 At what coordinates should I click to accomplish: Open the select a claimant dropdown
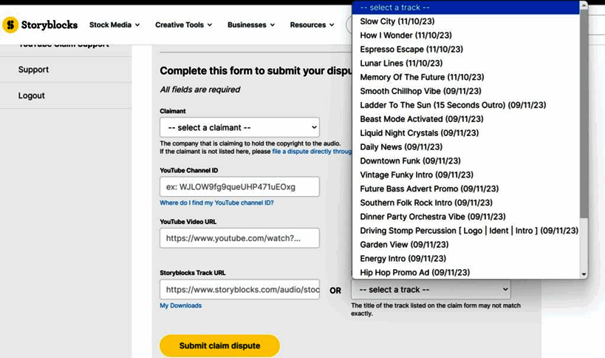click(x=239, y=127)
